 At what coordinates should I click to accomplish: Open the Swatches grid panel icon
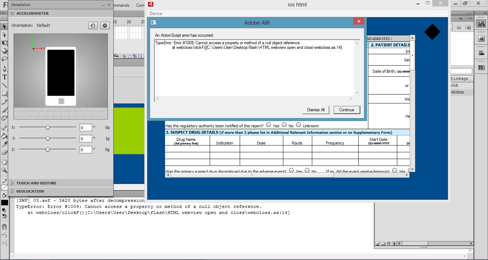(x=481, y=67)
